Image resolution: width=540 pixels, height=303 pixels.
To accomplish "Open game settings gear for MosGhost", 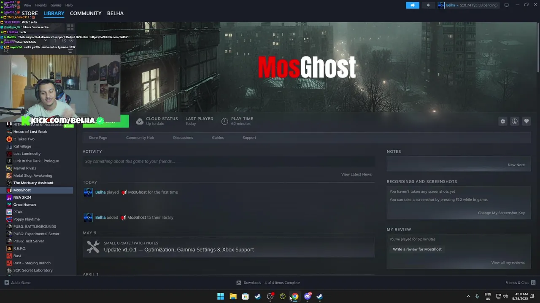I will pyautogui.click(x=502, y=121).
